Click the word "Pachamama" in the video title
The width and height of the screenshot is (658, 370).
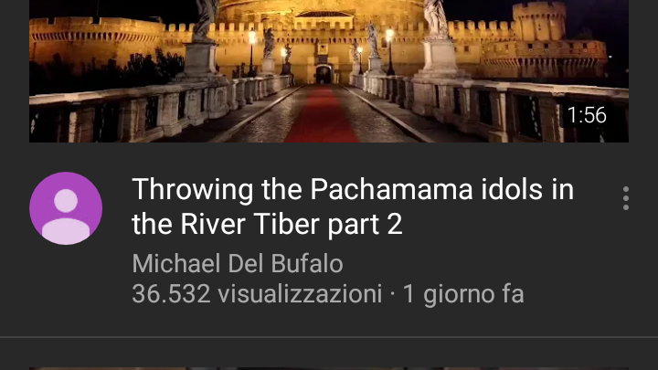(391, 189)
